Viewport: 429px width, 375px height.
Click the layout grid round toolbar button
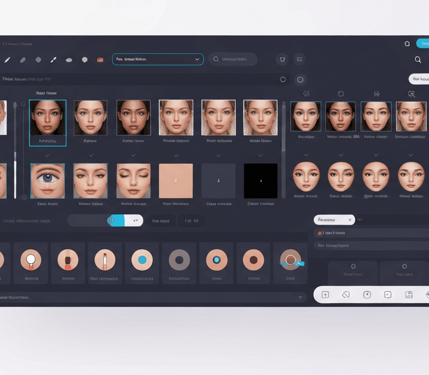coord(300,59)
